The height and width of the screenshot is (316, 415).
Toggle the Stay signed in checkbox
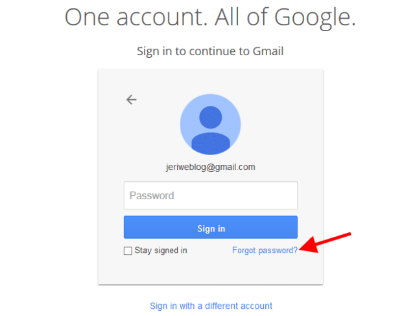coord(128,250)
